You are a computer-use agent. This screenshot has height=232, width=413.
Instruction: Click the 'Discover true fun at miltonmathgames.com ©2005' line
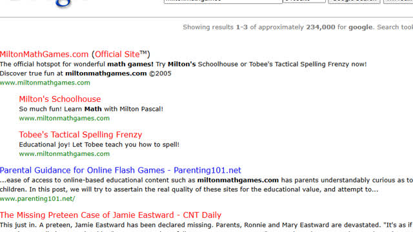86,73
